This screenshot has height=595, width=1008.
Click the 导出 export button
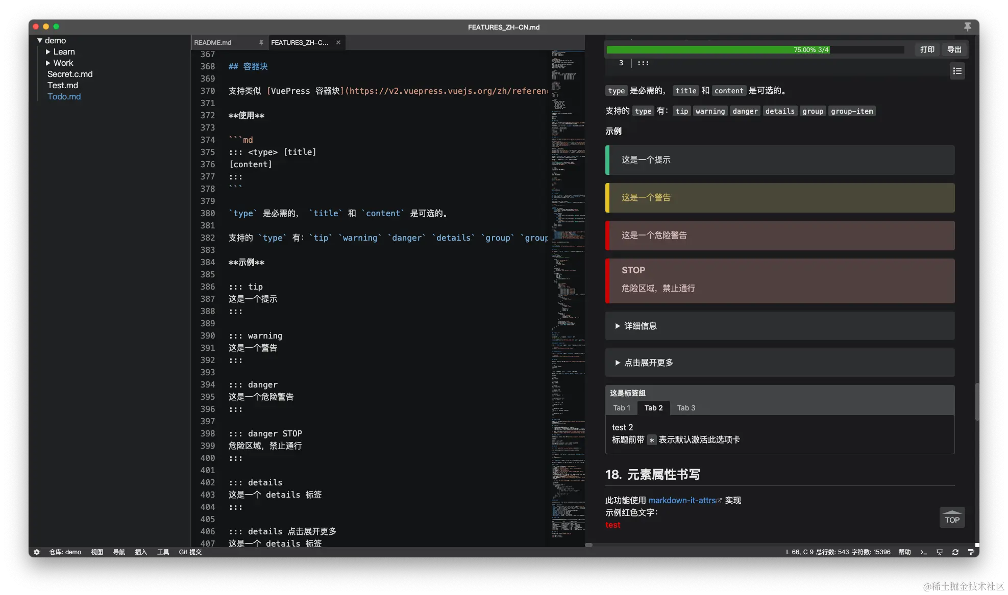pos(954,49)
